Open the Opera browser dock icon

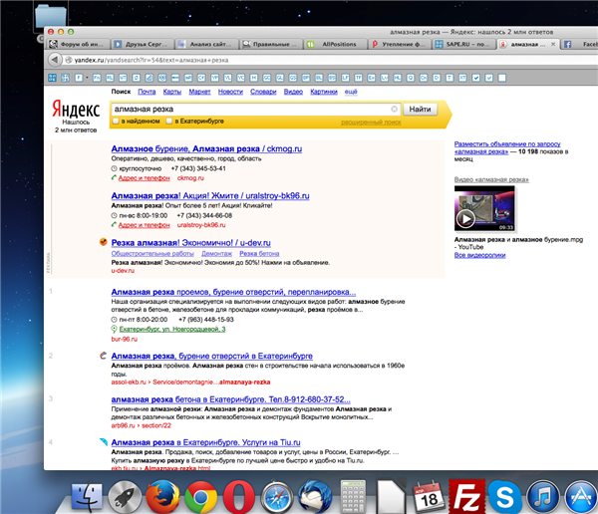(x=237, y=495)
